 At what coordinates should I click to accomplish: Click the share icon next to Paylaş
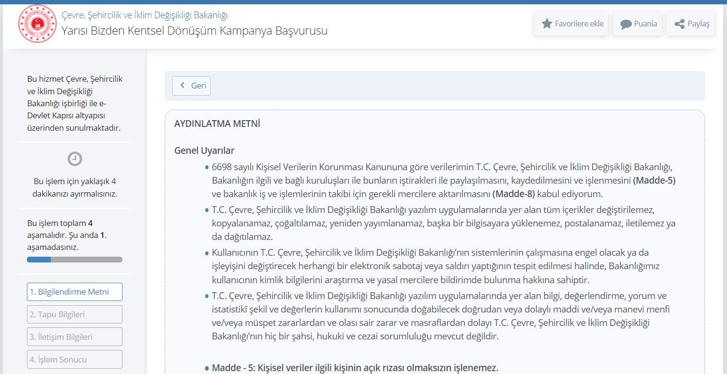[x=679, y=24]
